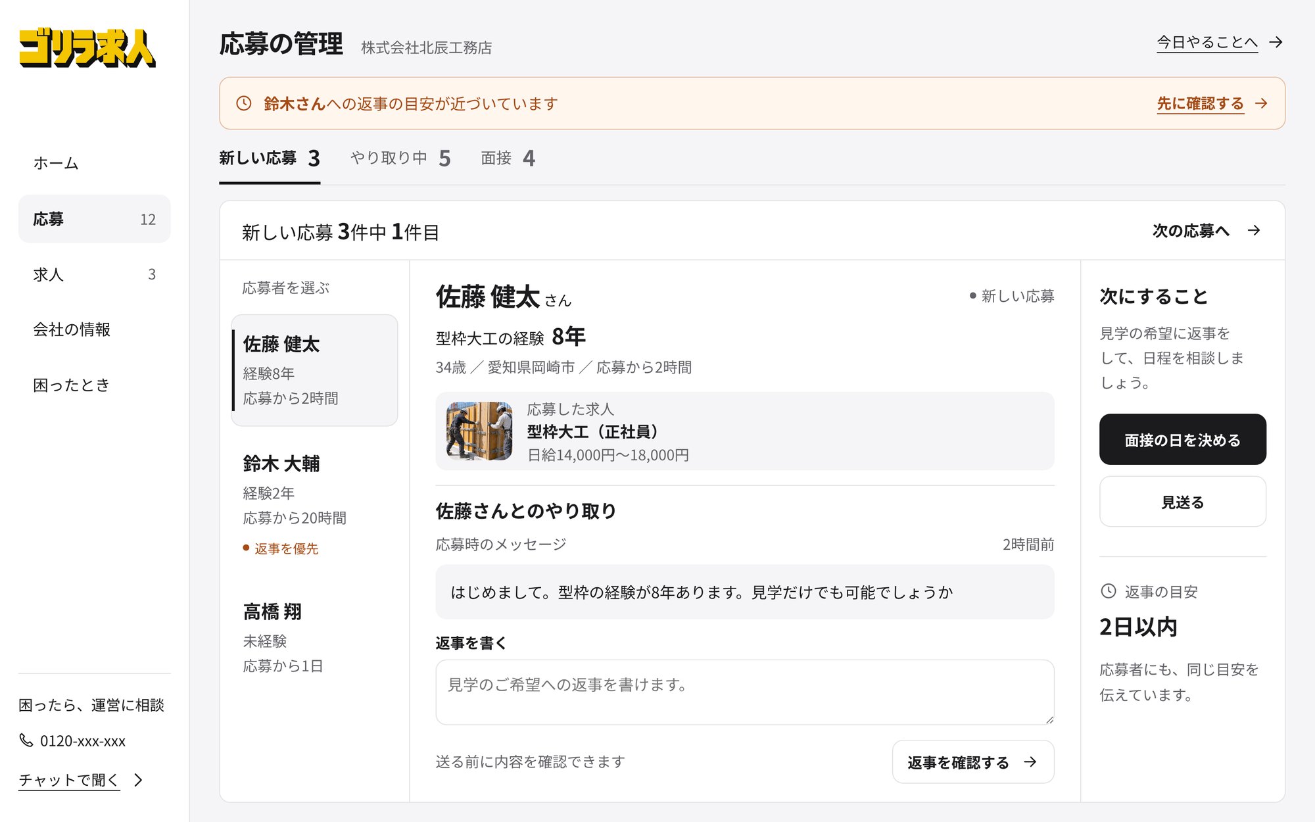Screen dimensions: 1315x822
Task: Select applicant 高橋 翔 in the list
Action: [314, 637]
